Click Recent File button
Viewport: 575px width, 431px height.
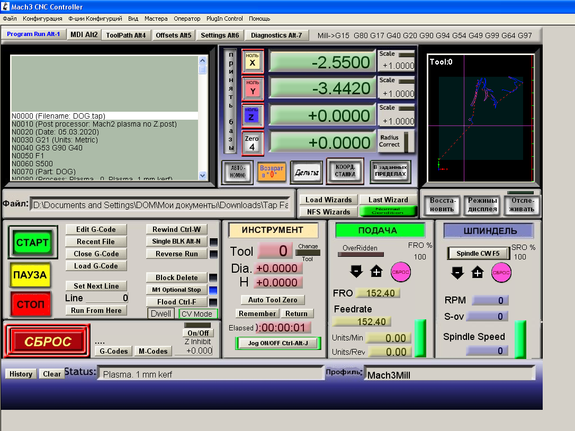(96, 242)
